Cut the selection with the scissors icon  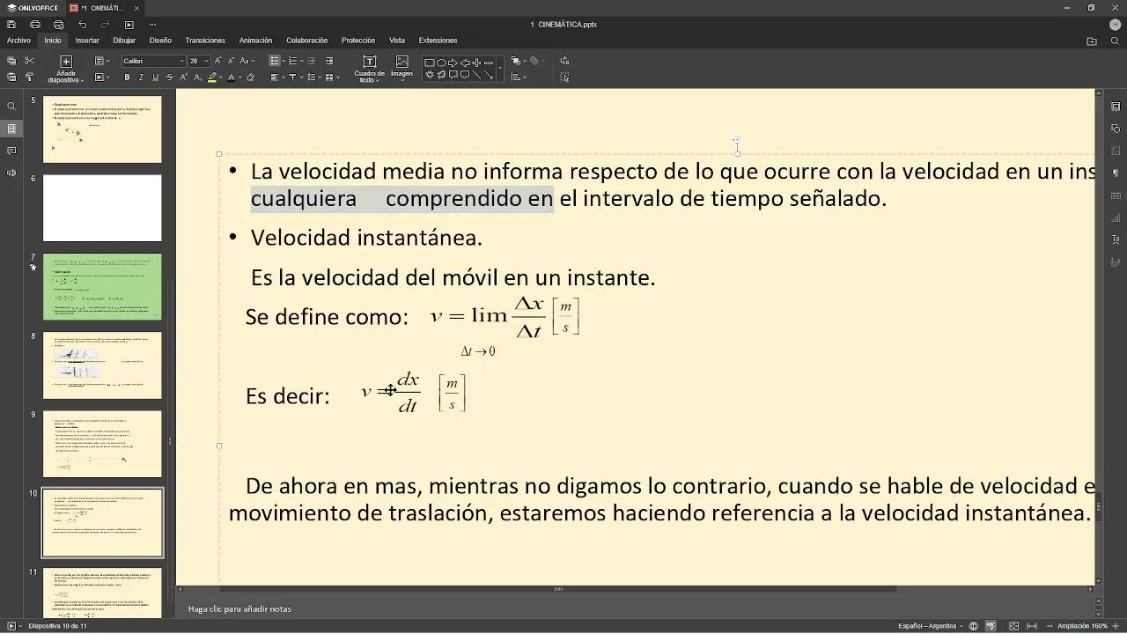coord(29,61)
